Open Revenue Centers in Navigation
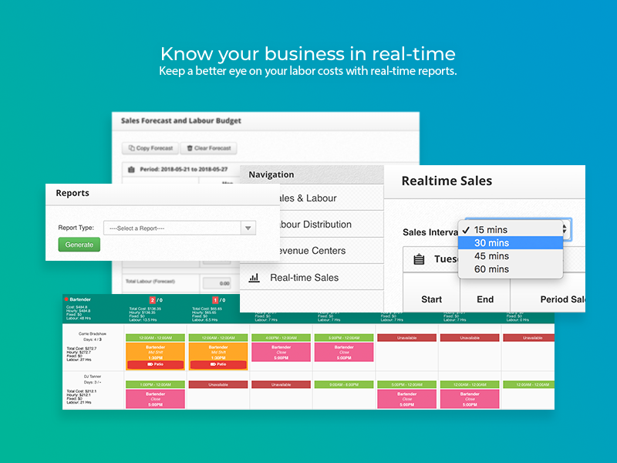This screenshot has width=617, height=463. pos(332,250)
